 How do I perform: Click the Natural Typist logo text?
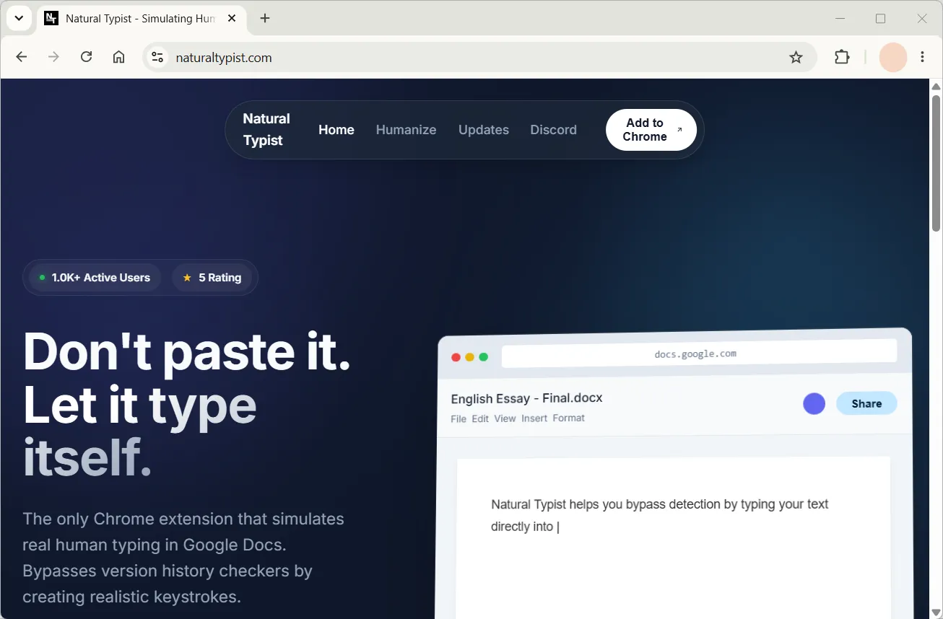click(x=266, y=130)
